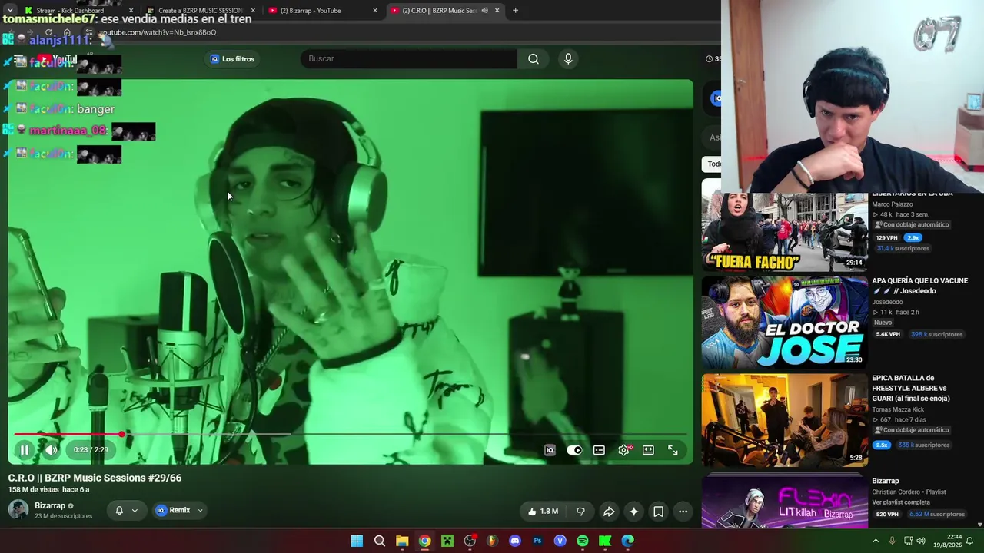Click the browser address bar URL
Image resolution: width=984 pixels, height=553 pixels.
[x=158, y=32]
